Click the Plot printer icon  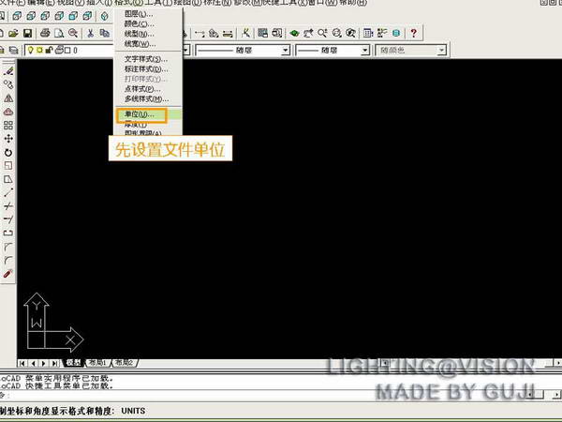(x=45, y=34)
